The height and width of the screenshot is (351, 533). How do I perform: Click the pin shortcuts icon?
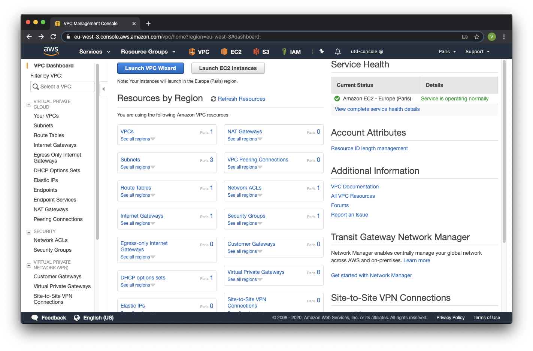[321, 51]
